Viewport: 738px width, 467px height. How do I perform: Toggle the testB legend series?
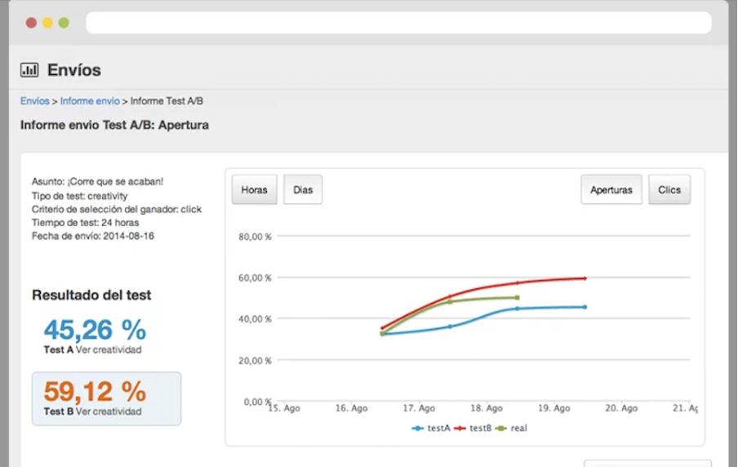(x=473, y=429)
